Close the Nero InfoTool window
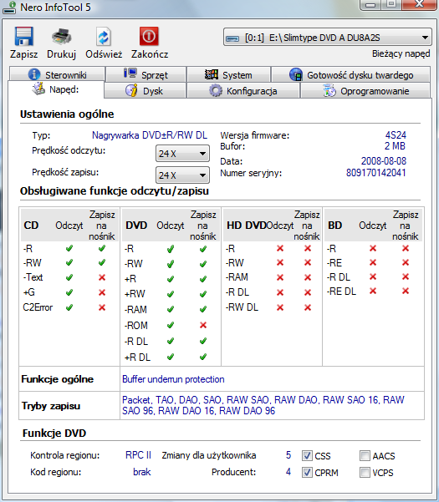 tap(419, 4)
